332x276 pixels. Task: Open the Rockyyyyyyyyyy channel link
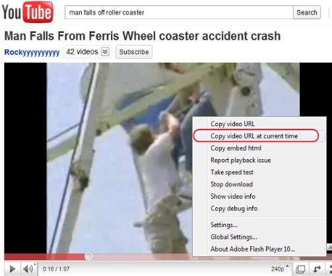[32, 52]
